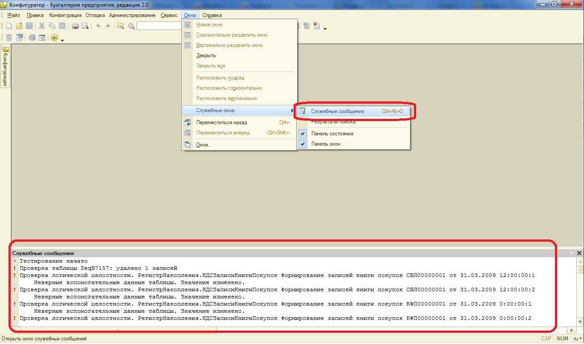The width and height of the screenshot is (584, 344).
Task: Click into the toolbar search field
Action: (x=159, y=26)
